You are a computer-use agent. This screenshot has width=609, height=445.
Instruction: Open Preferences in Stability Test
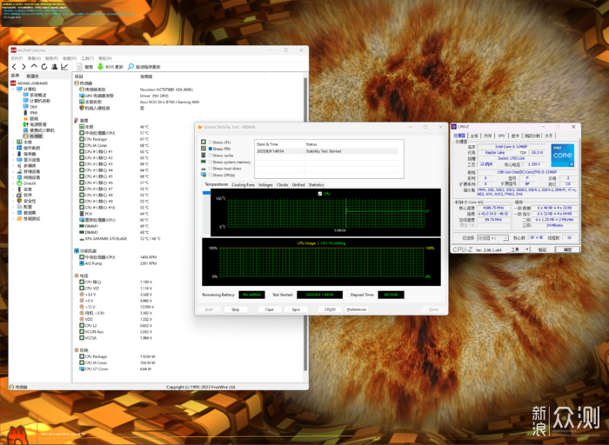pos(357,309)
